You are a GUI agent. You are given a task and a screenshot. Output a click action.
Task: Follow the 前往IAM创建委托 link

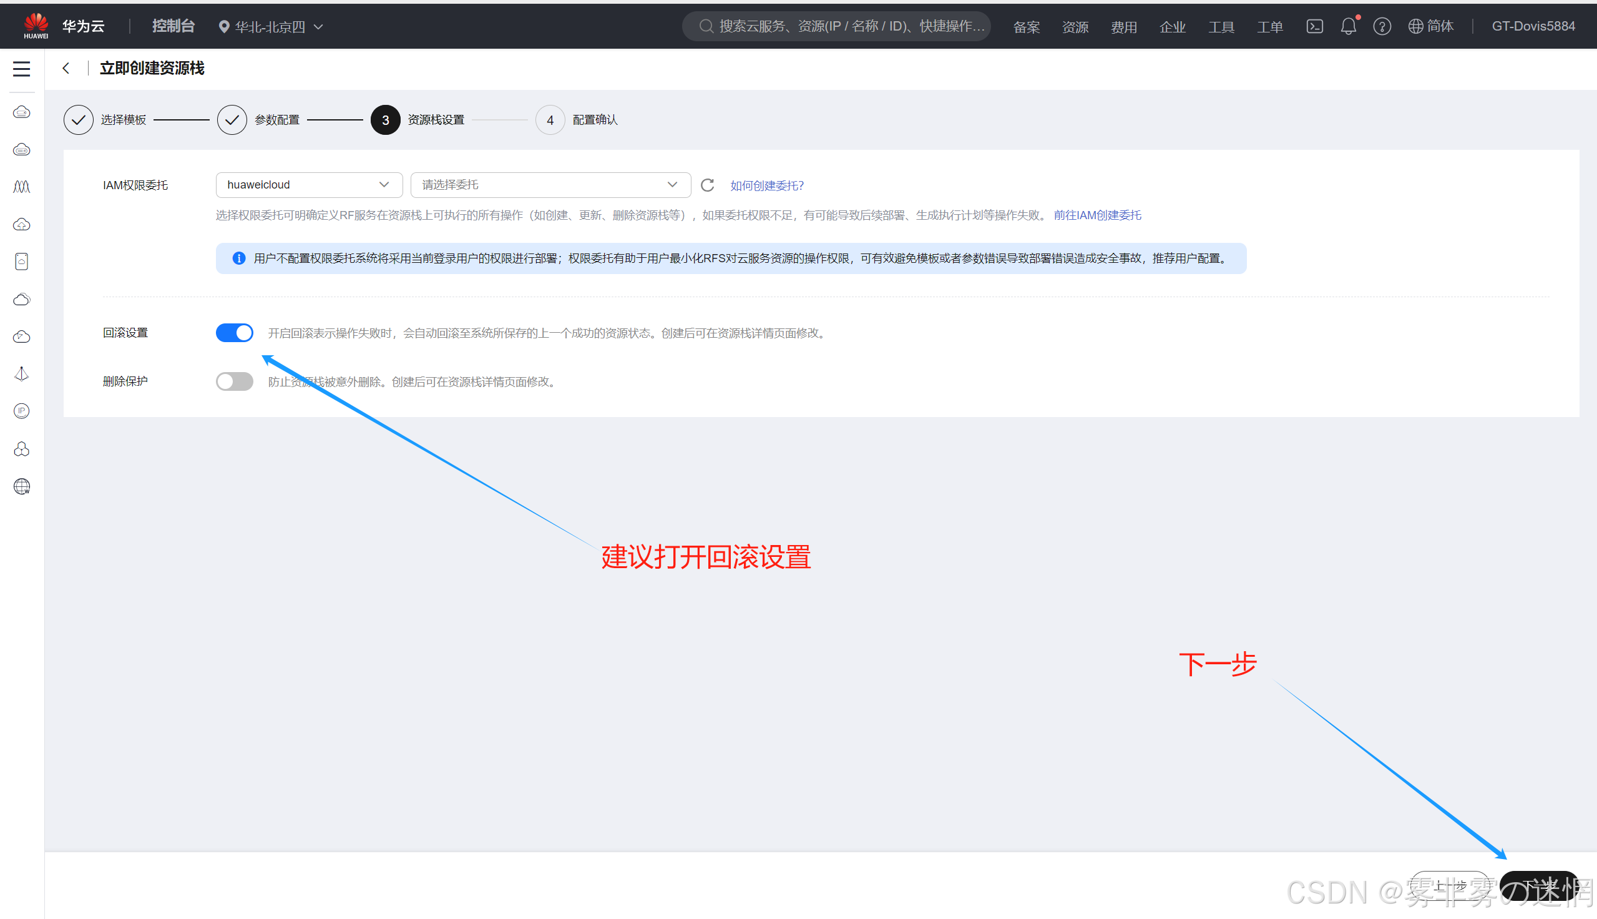pos(1098,215)
